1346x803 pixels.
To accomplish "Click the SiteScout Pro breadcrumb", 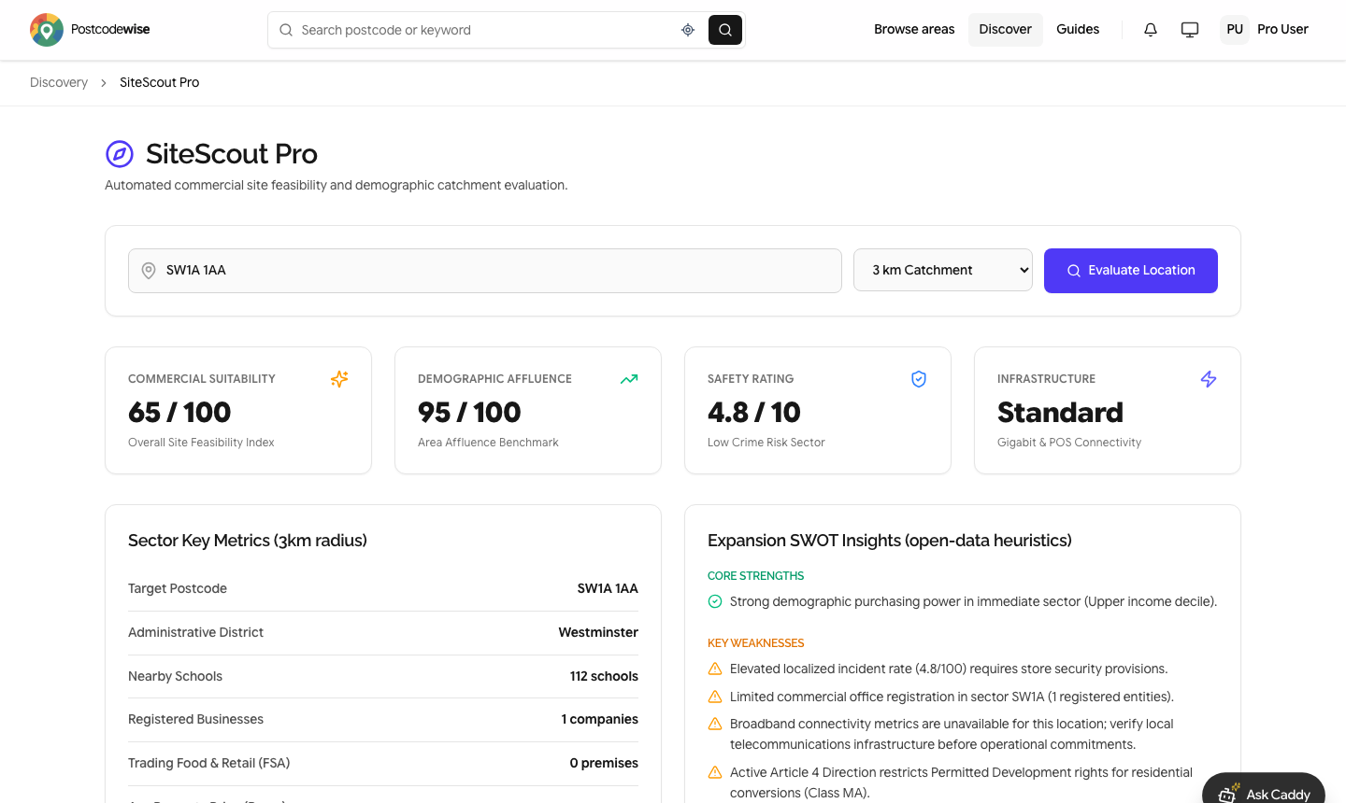I will pyautogui.click(x=160, y=82).
